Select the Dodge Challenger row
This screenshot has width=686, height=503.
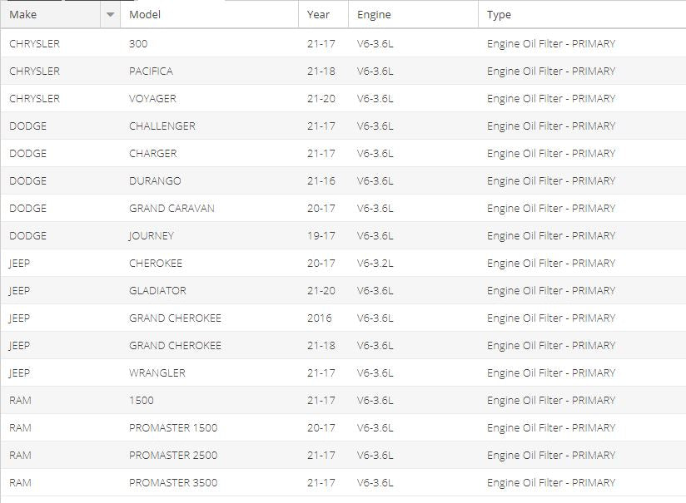click(343, 126)
